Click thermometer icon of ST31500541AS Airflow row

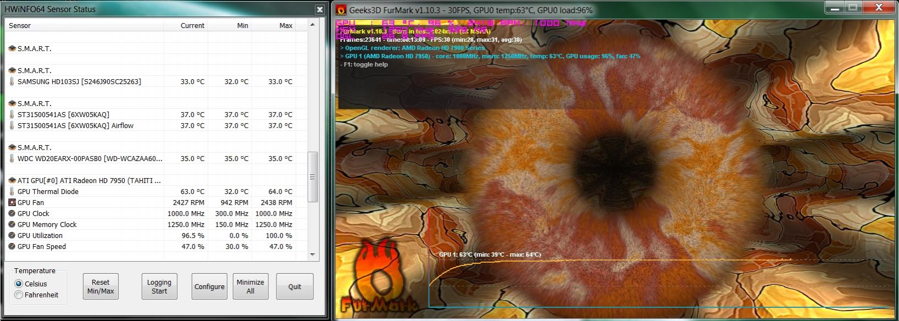pos(12,125)
